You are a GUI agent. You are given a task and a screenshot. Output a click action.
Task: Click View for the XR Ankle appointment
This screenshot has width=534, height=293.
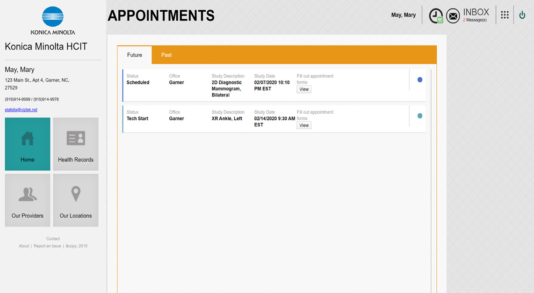click(304, 125)
